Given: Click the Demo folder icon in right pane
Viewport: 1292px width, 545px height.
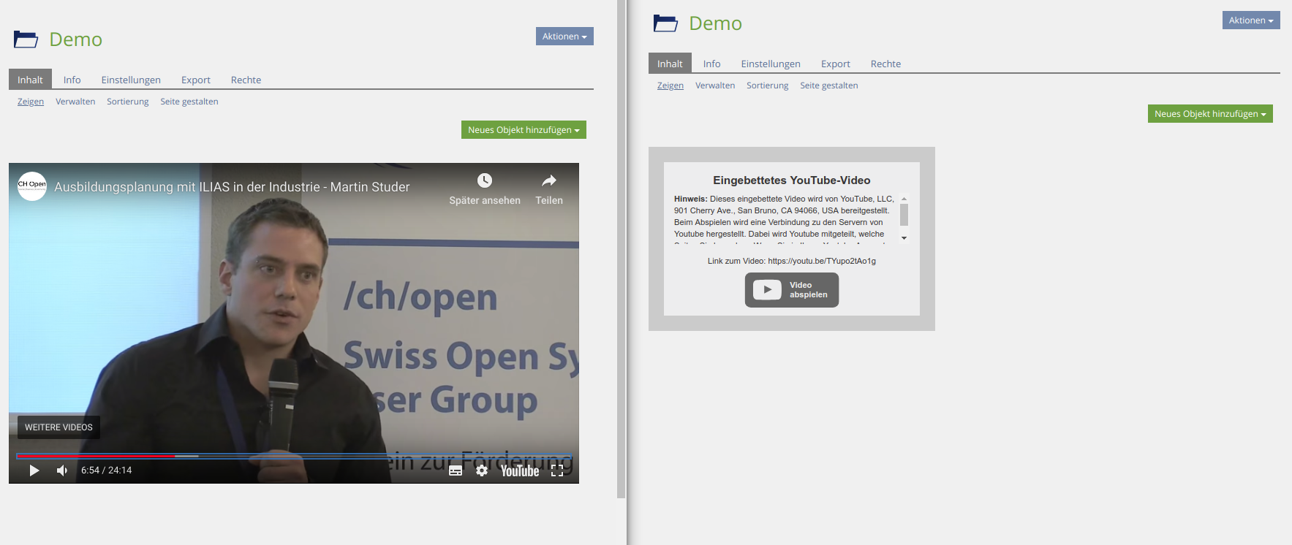Looking at the screenshot, I should pos(665,23).
